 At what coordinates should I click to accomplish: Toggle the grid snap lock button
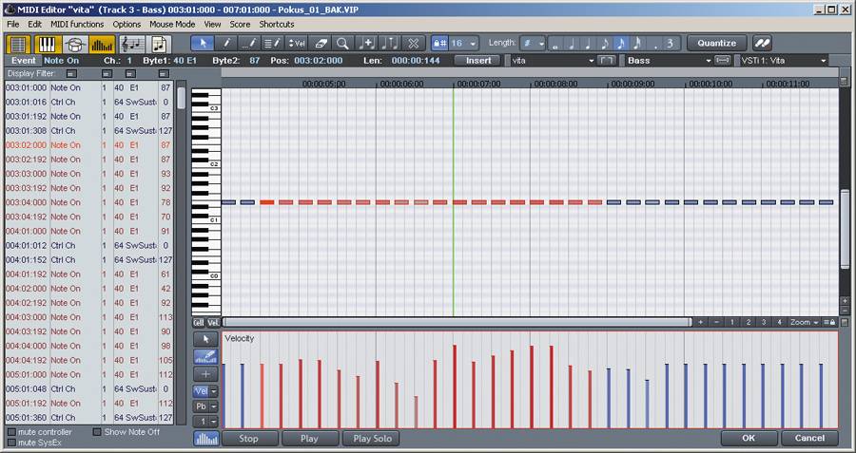coord(440,43)
